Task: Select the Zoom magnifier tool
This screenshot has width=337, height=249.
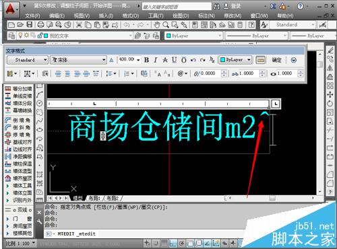Action: (x=166, y=25)
